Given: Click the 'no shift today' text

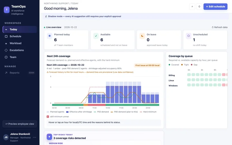Looking at the screenshot, I should coord(199,45).
